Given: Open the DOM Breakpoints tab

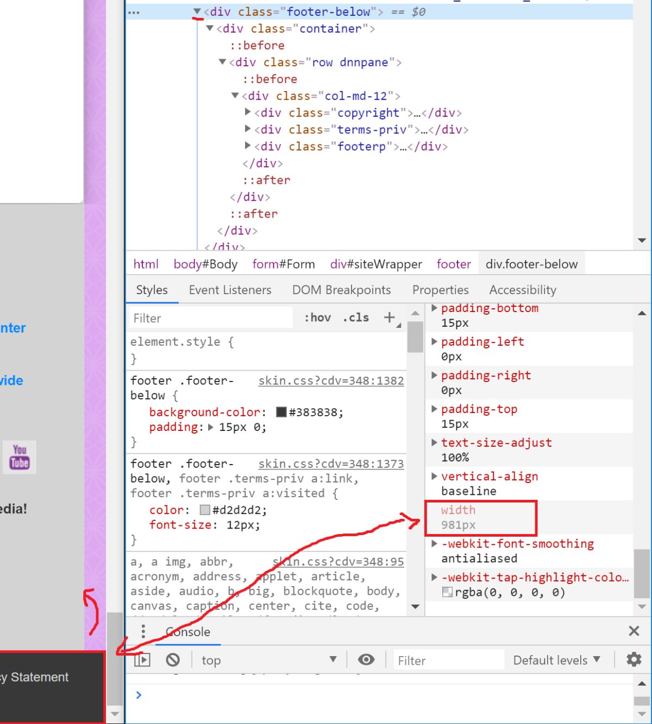Looking at the screenshot, I should 341,290.
